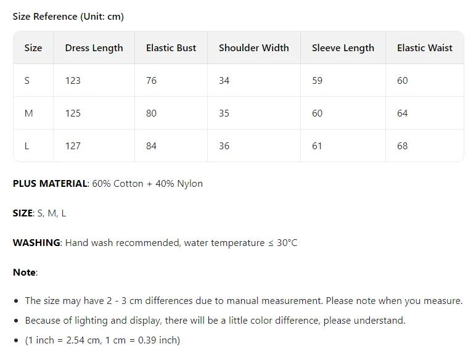This screenshot has height=357, width=476.
Task: Select the Note heading
Action: pos(24,273)
